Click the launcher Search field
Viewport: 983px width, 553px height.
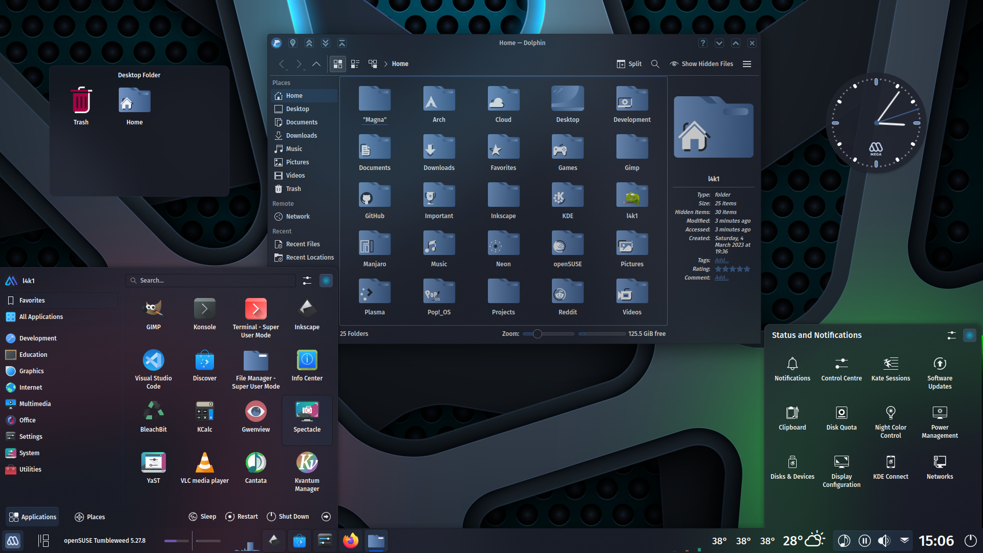point(210,281)
